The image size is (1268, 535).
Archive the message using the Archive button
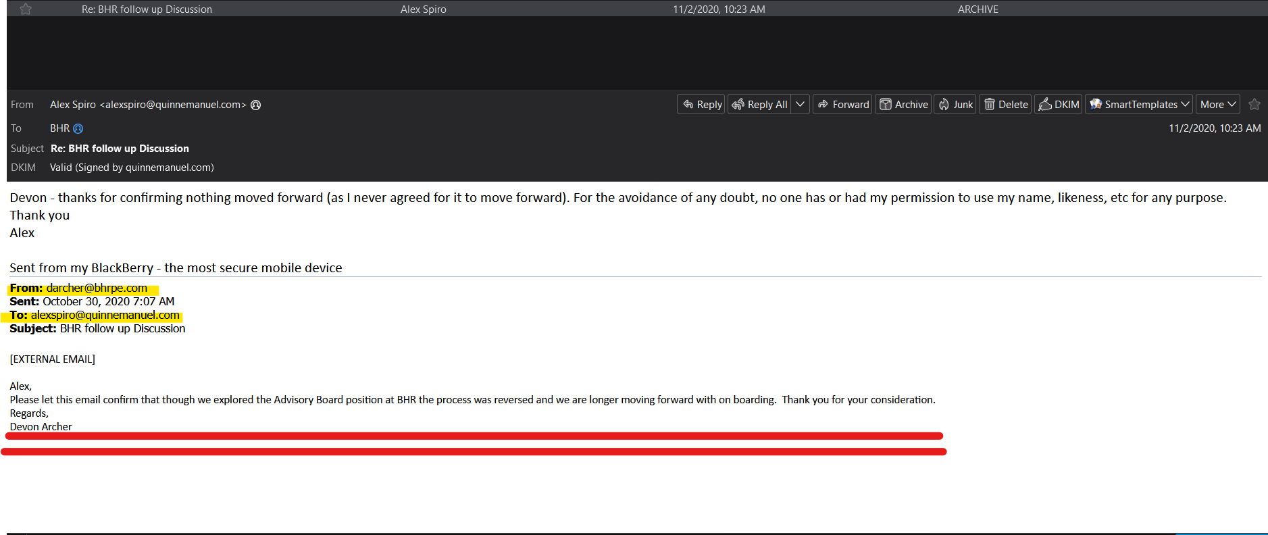coord(903,105)
